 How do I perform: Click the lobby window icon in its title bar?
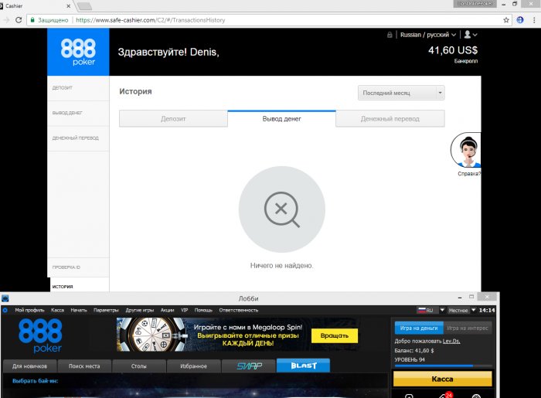[x=5, y=298]
